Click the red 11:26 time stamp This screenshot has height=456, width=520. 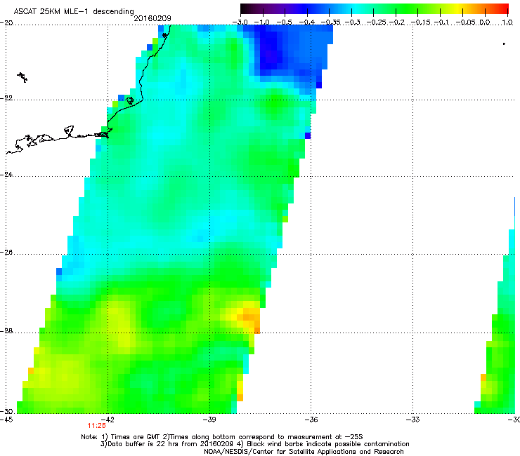pos(96,426)
